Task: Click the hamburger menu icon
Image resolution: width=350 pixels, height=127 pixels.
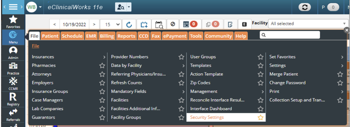Action: click(x=13, y=7)
